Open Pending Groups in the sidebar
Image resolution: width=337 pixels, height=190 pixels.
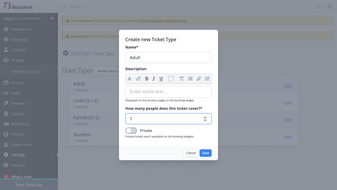(x=24, y=71)
